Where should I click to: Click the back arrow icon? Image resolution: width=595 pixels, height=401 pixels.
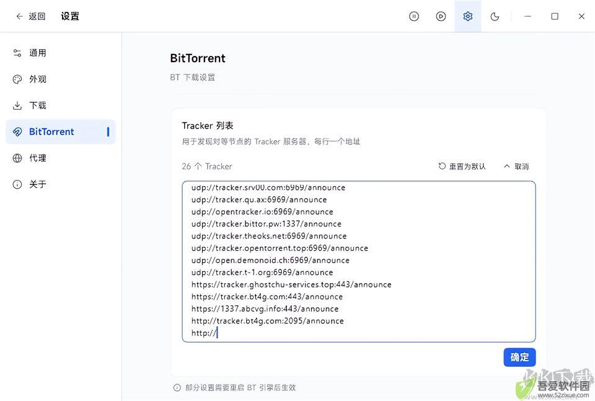coord(19,16)
